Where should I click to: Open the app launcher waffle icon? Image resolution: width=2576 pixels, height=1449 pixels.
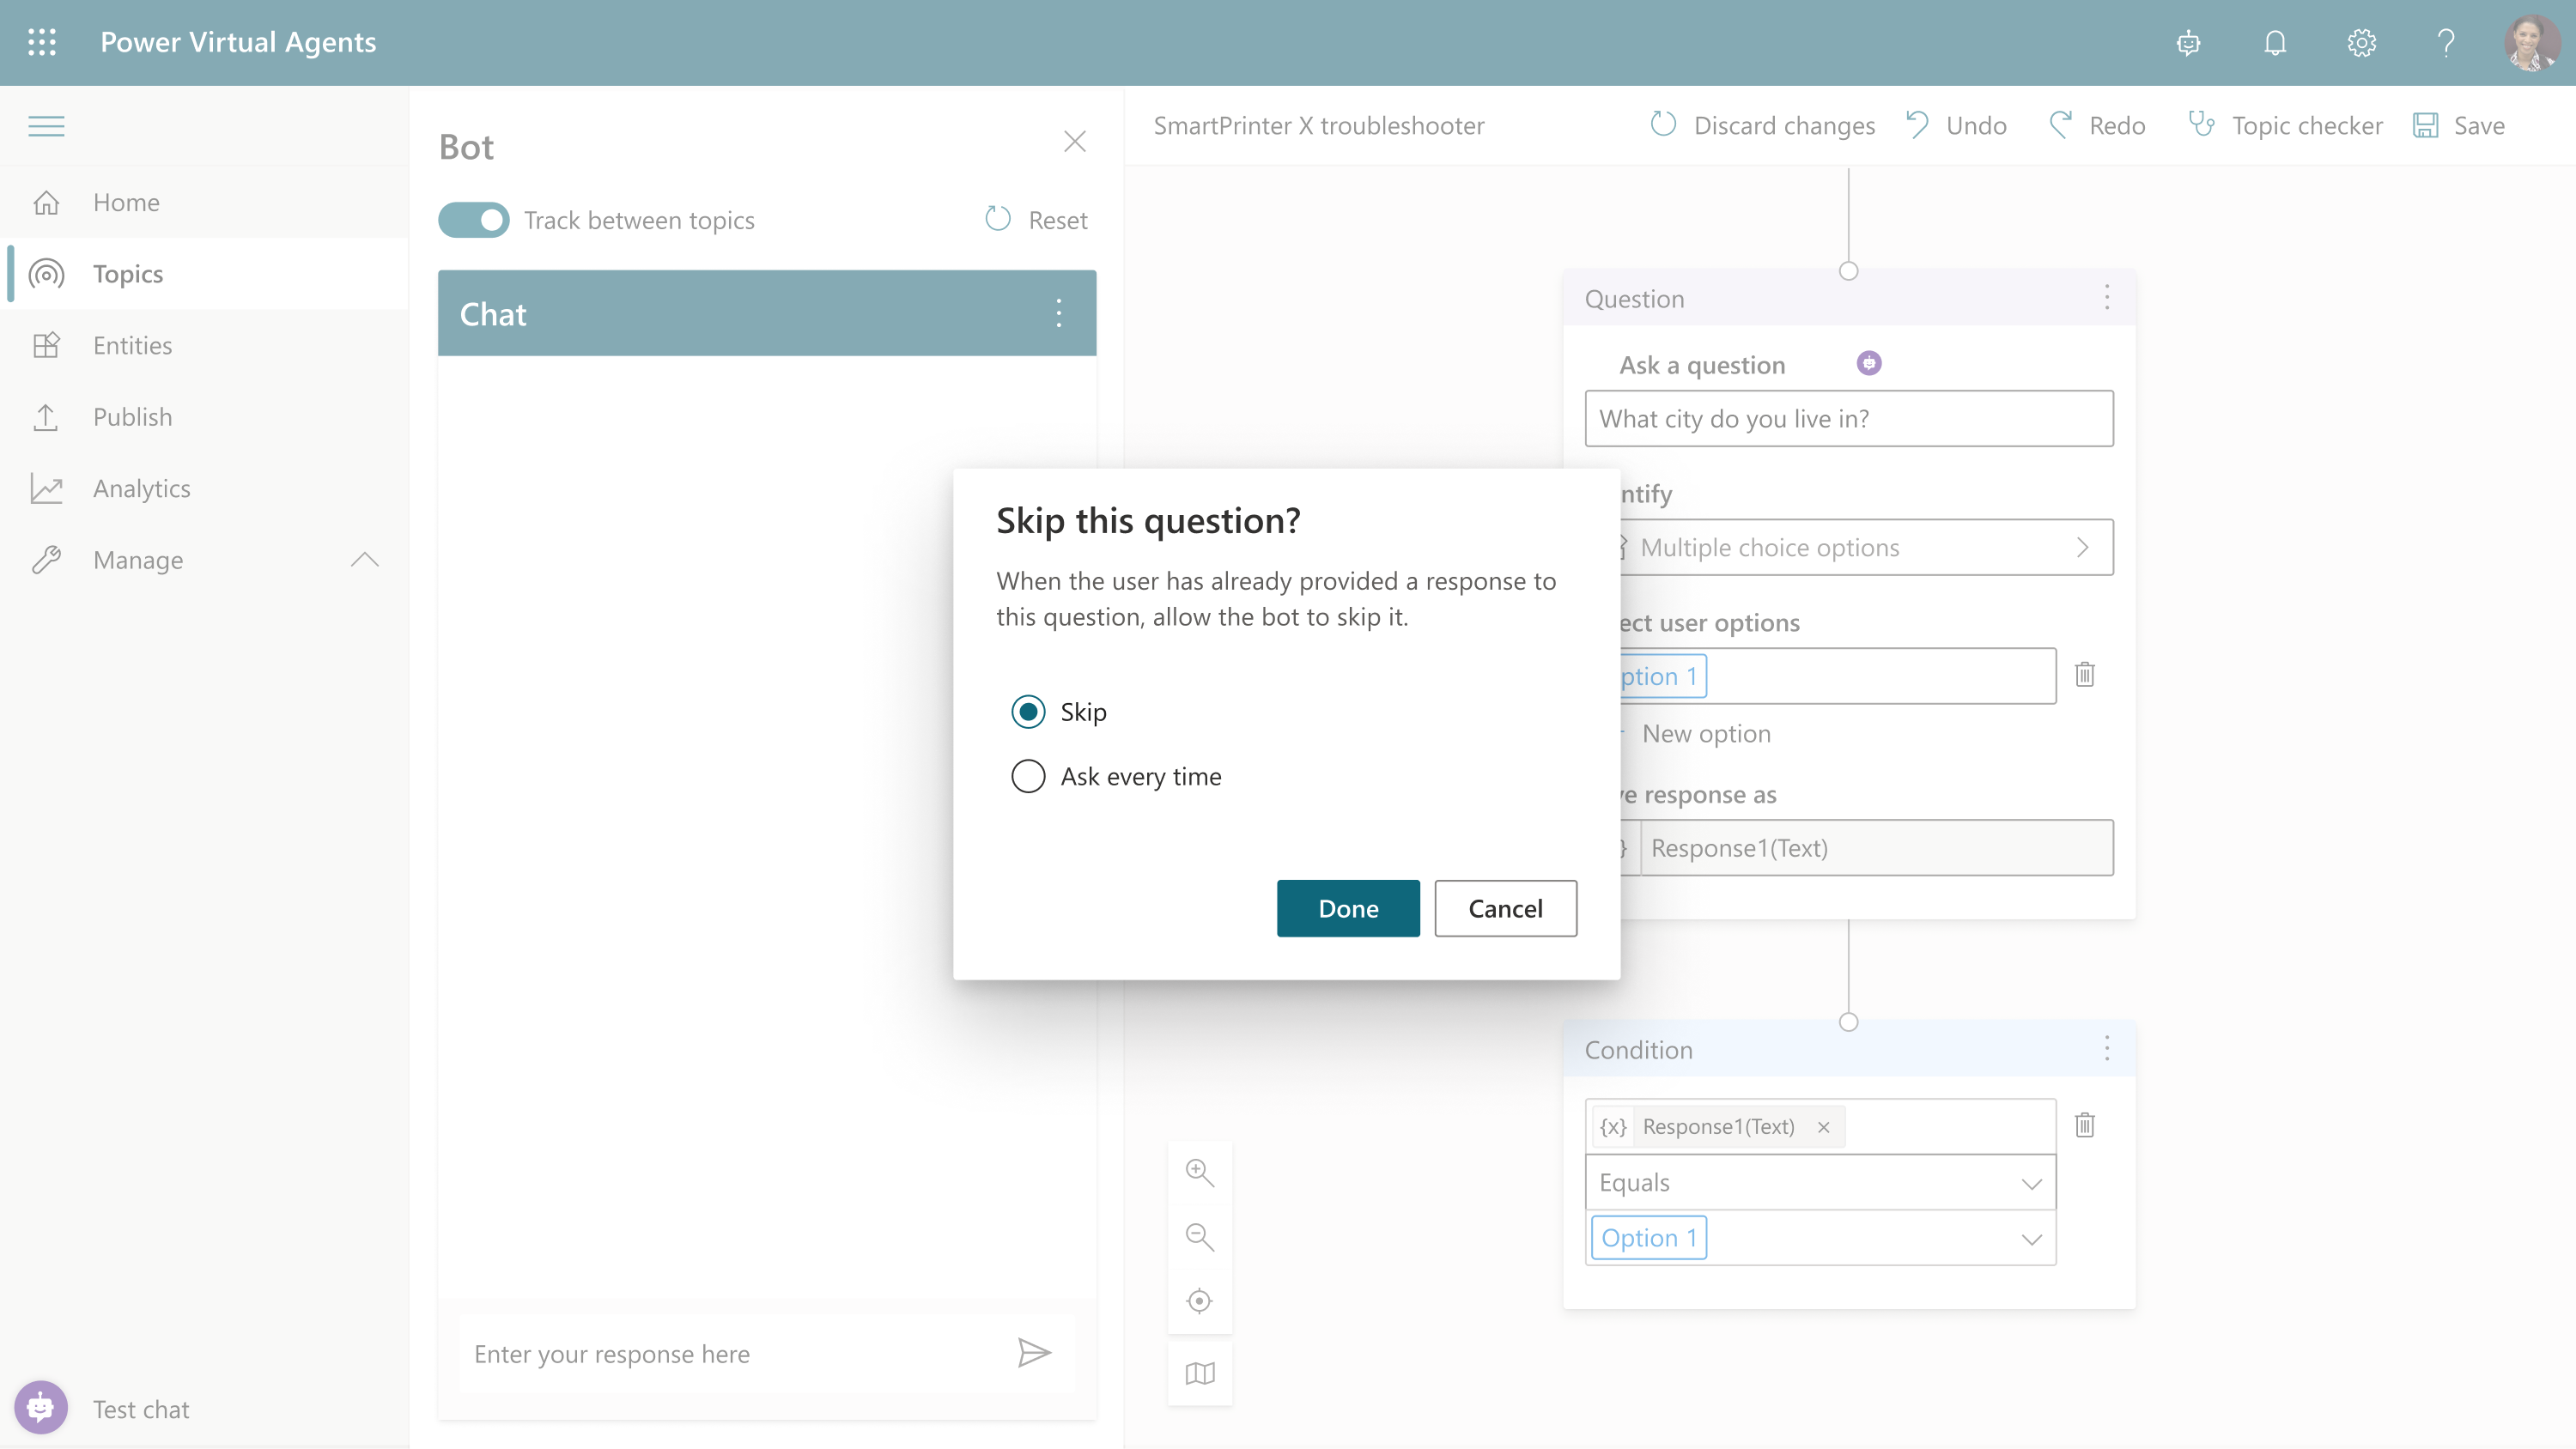42,42
